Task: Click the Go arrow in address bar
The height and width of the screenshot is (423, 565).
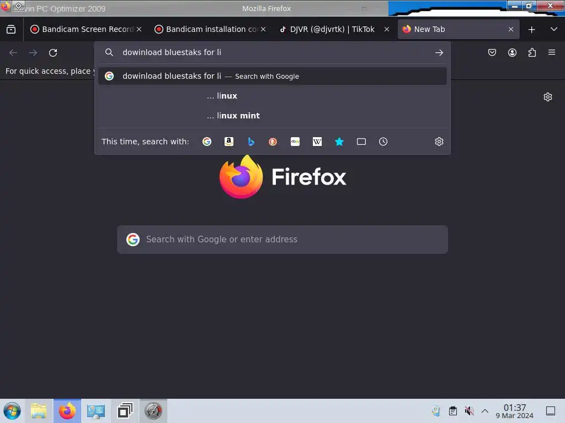Action: click(439, 53)
